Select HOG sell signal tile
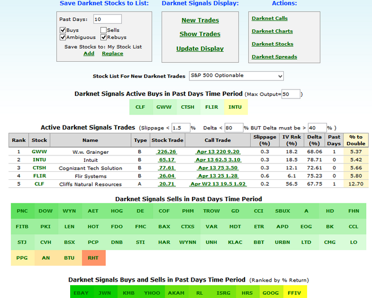This screenshot has height=298, width=372. tap(117, 211)
